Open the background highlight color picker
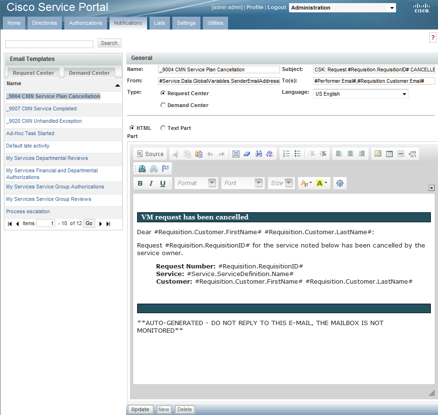The width and height of the screenshot is (438, 415). [321, 183]
